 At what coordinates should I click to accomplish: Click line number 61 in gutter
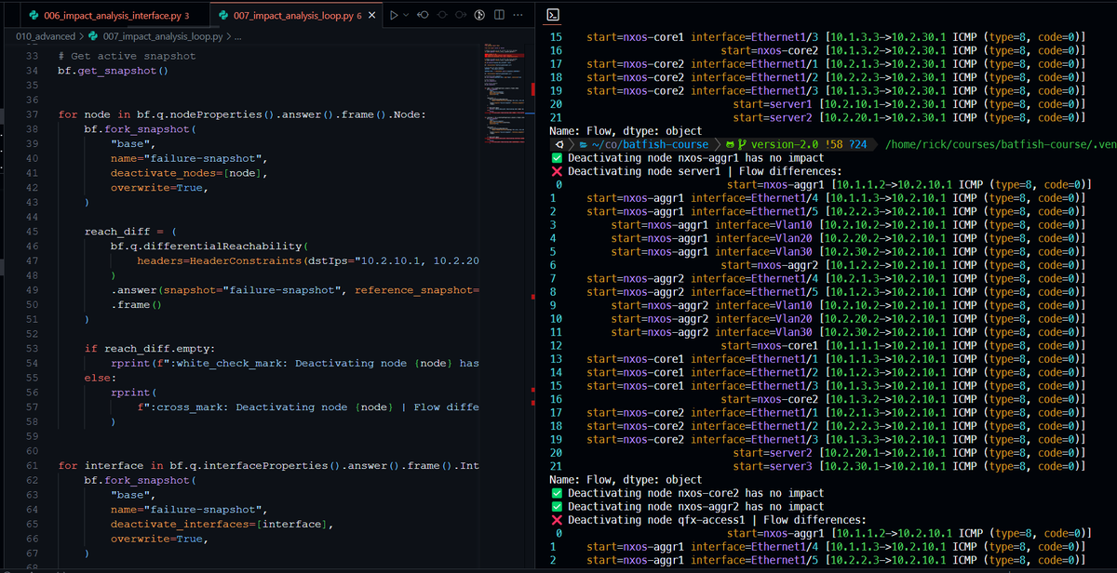(x=31, y=465)
